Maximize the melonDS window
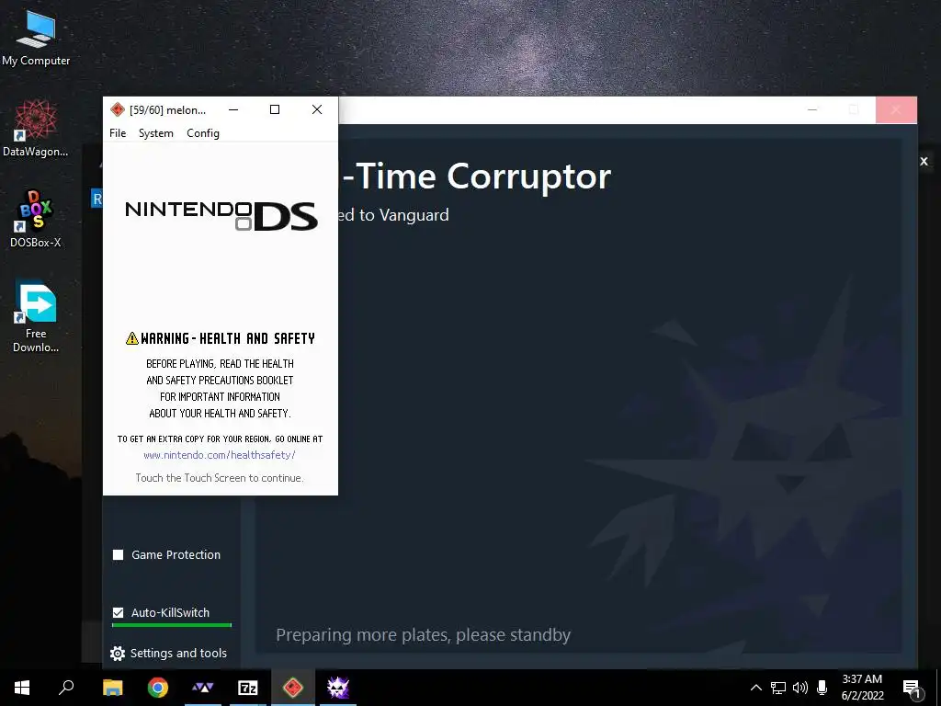Image resolution: width=941 pixels, height=706 pixels. tap(275, 109)
